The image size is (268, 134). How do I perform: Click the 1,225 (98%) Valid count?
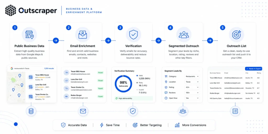[x=144, y=79]
